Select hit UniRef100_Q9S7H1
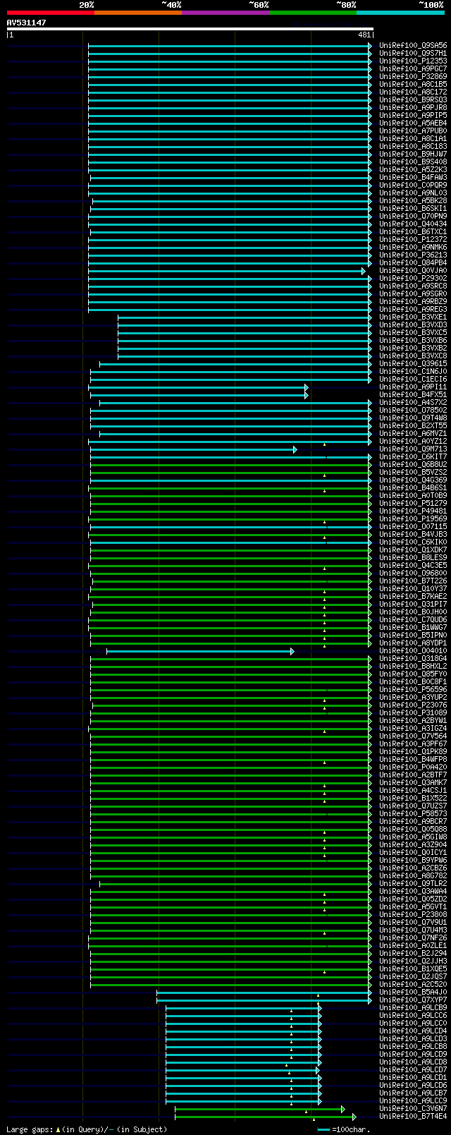This screenshot has height=1135, width=451. [413, 53]
